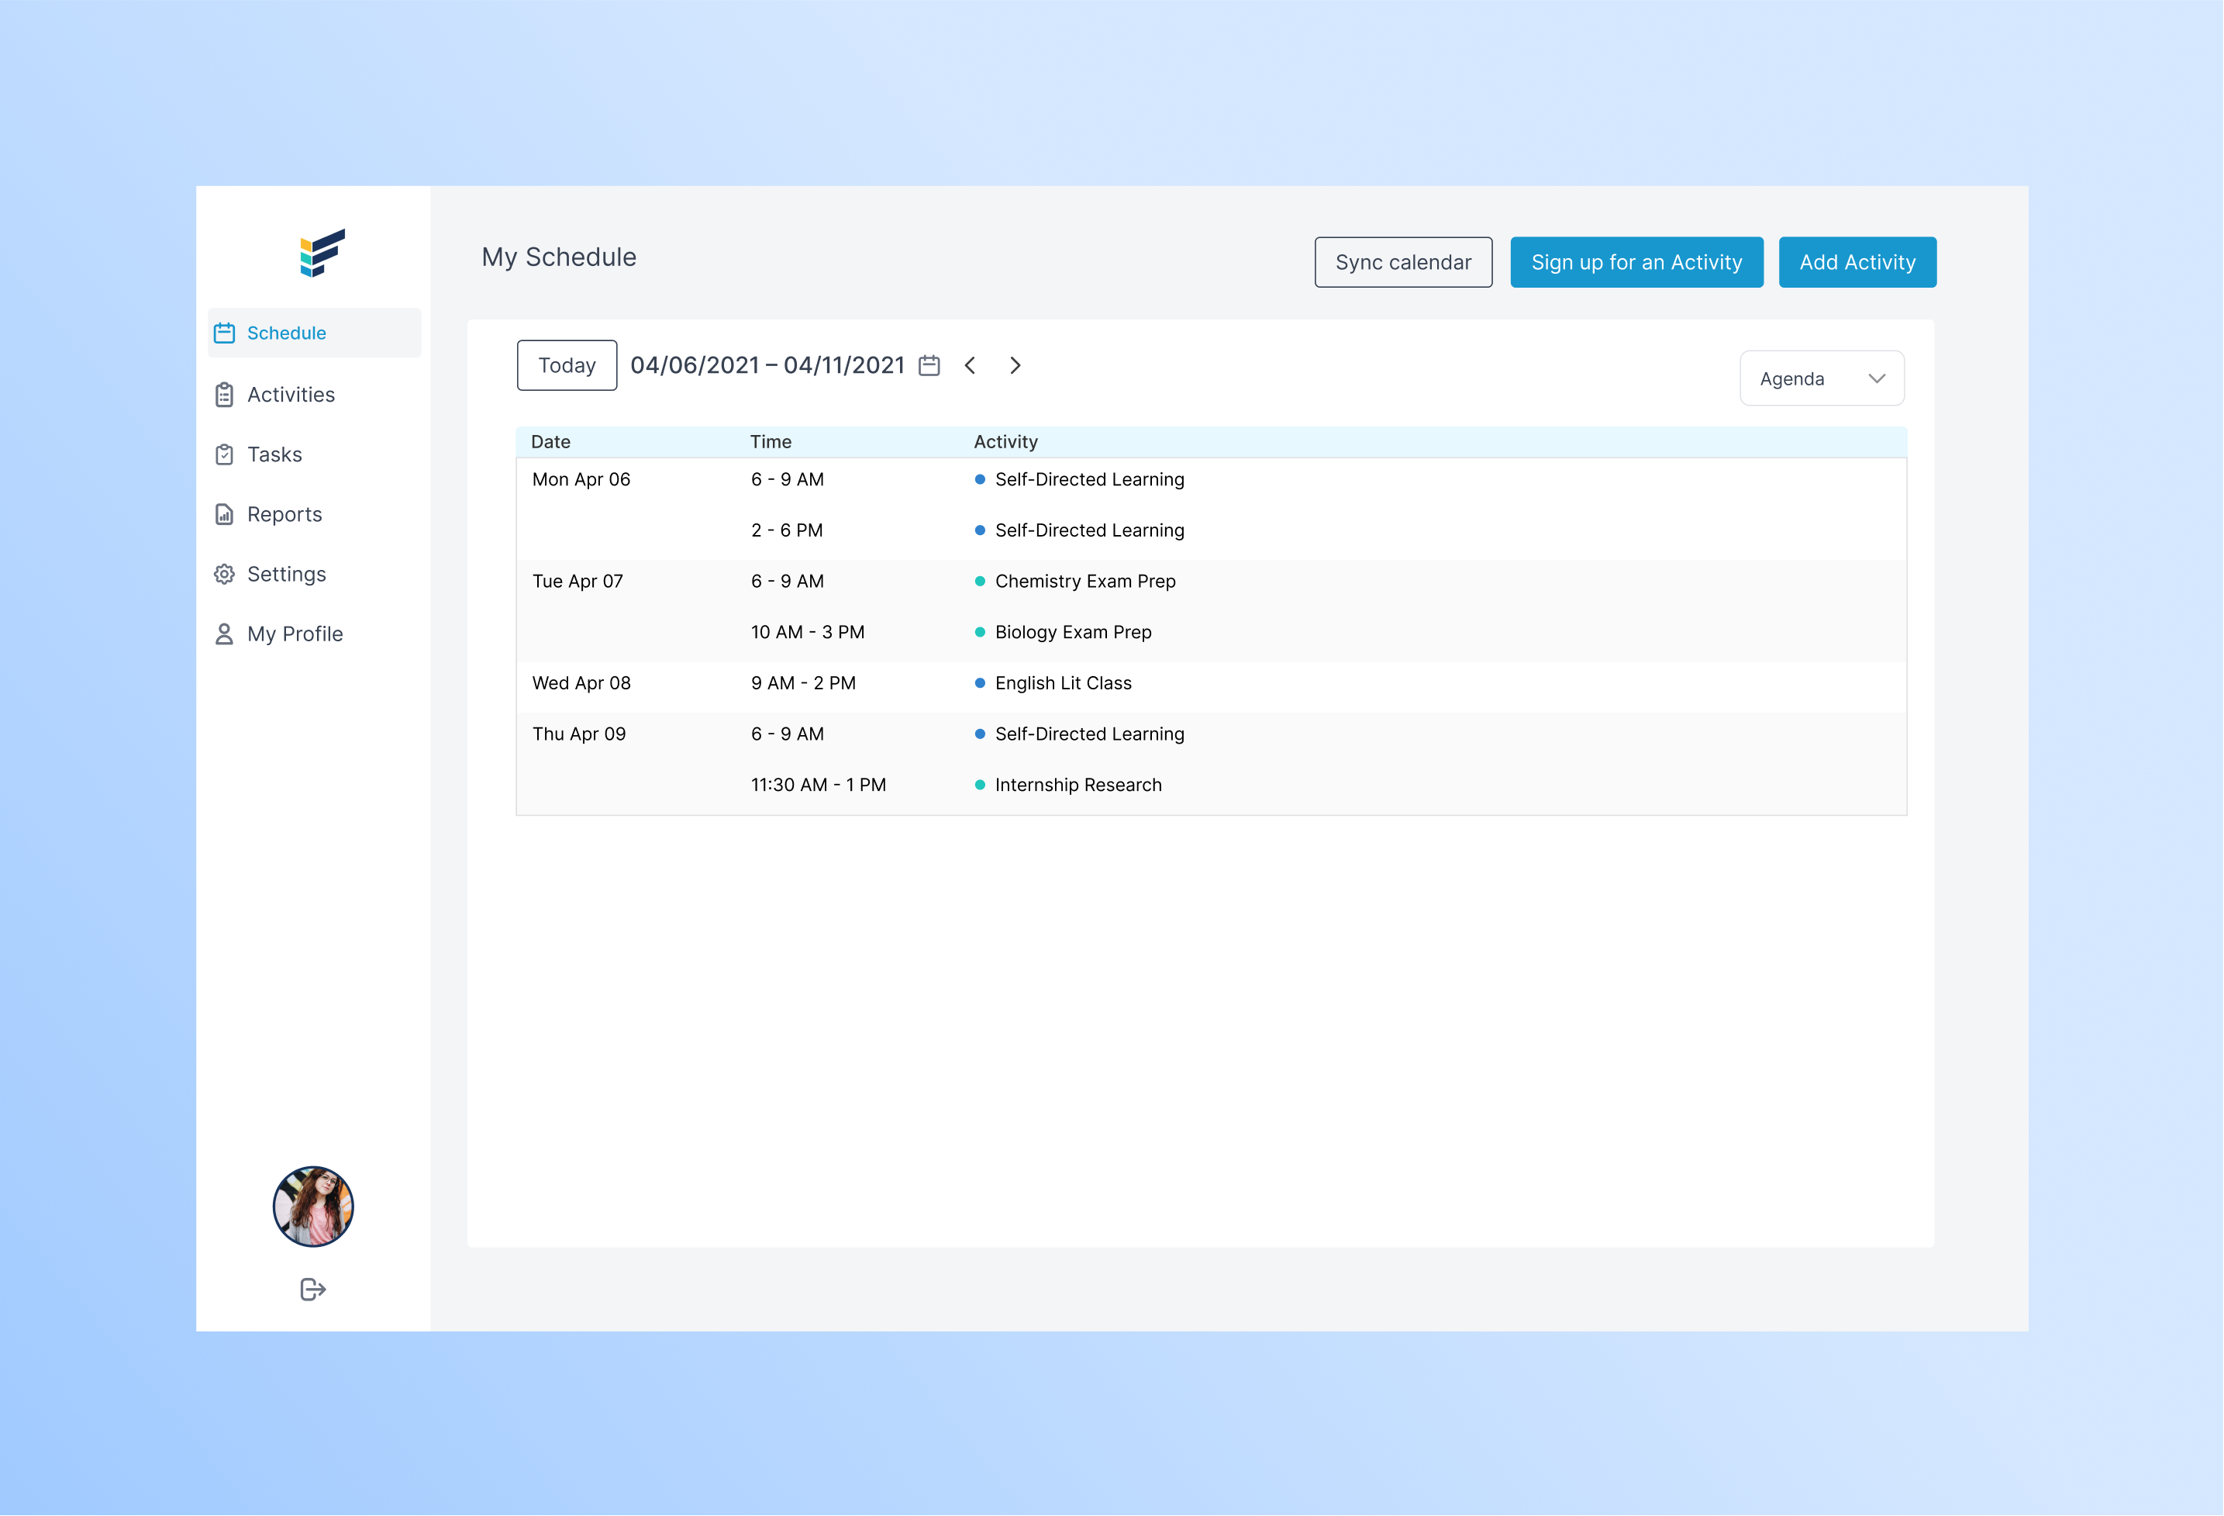This screenshot has width=2224, height=1516.
Task: Click the green dot beside Chemistry Exam Prep
Action: [x=980, y=582]
